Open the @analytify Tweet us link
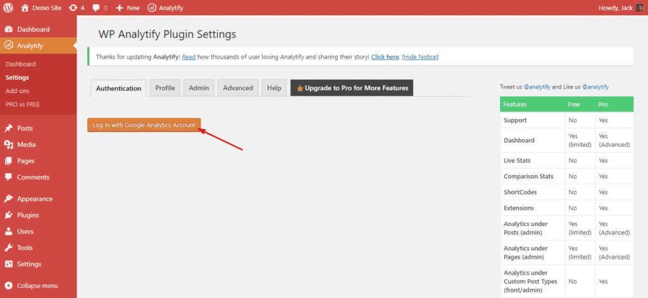 click(537, 87)
